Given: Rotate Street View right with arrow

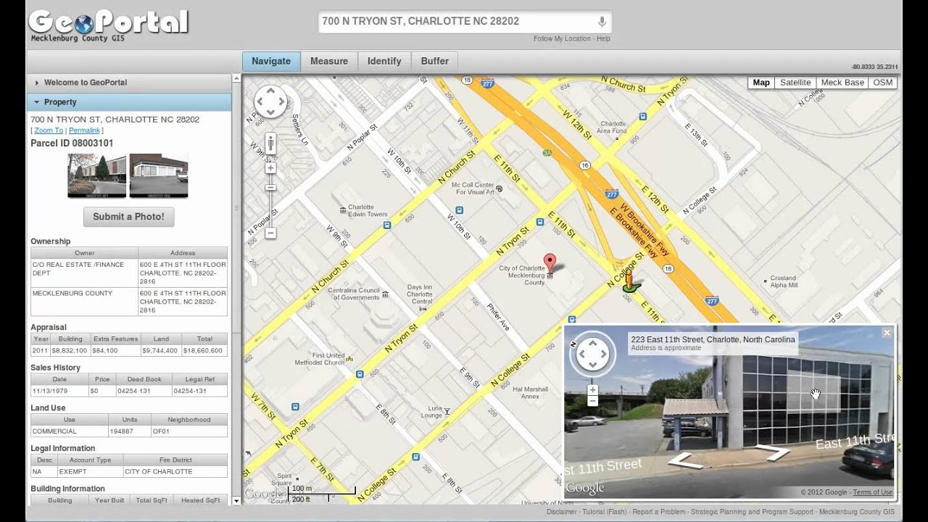Looking at the screenshot, I should [602, 355].
